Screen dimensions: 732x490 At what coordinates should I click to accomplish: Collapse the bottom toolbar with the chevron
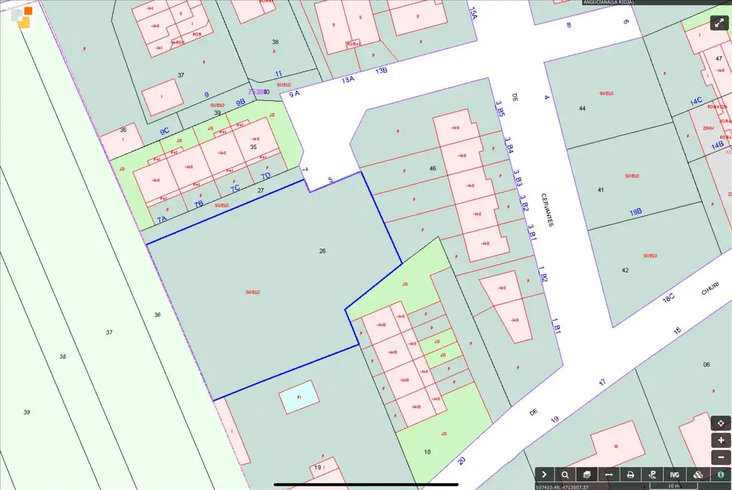544,475
